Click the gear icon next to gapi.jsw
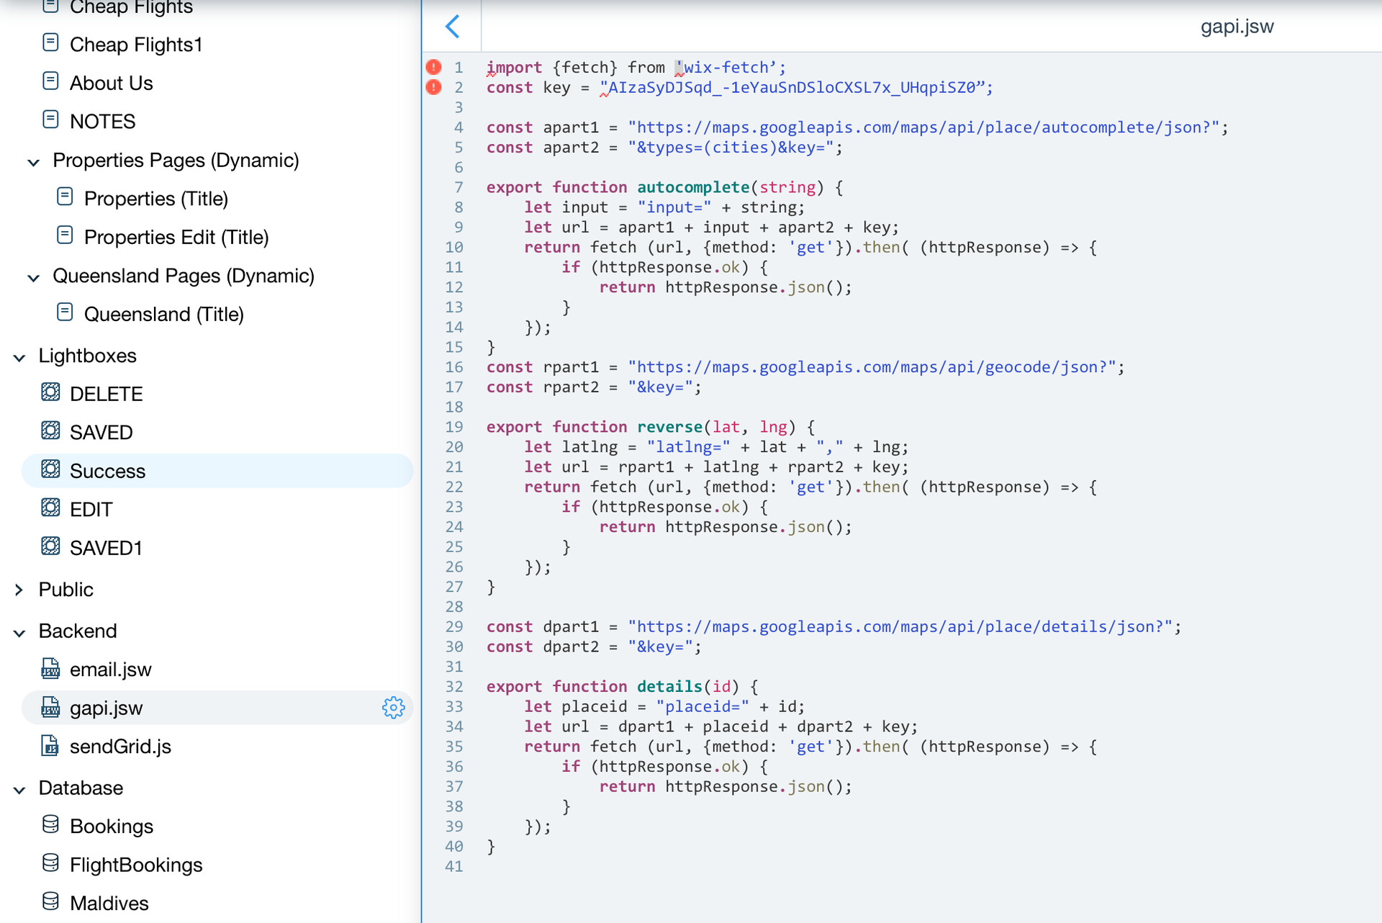The width and height of the screenshot is (1382, 923). [393, 708]
